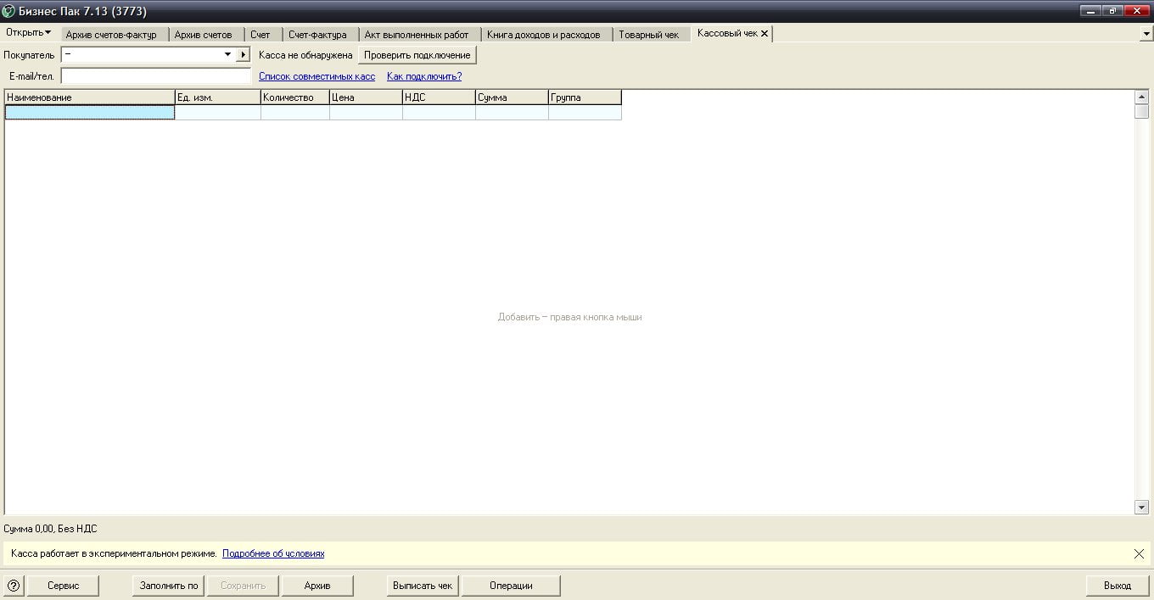Click the arrow button beside Покупатель field
This screenshot has width=1154, height=600.
243,55
